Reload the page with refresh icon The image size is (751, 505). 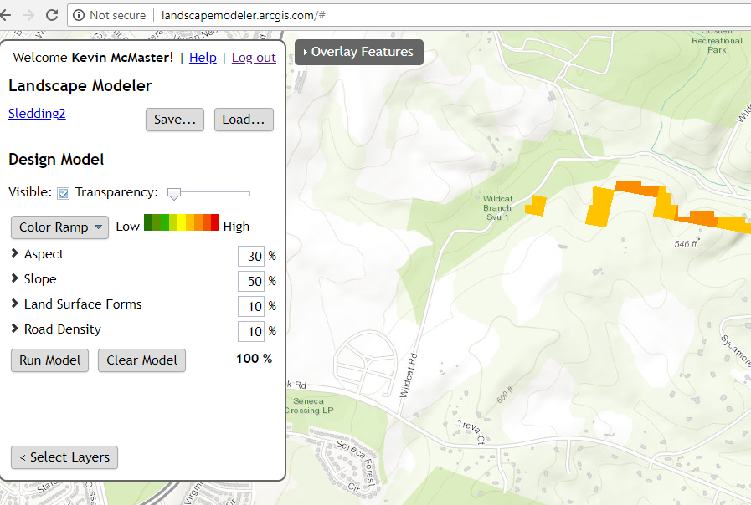pos(52,15)
